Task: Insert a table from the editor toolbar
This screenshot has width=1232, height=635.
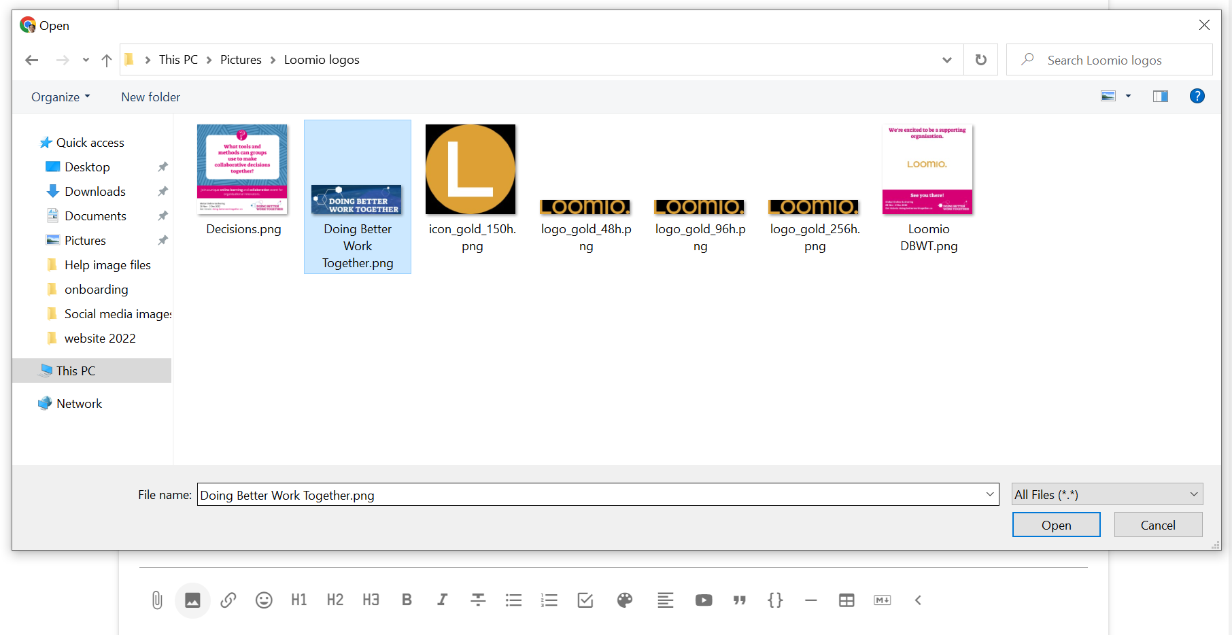Action: point(846,600)
